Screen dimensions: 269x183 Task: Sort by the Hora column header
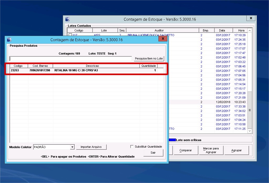[241, 30]
